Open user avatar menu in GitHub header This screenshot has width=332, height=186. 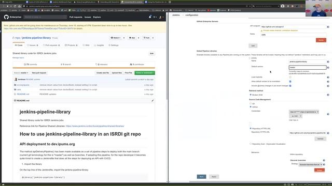pos(161,17)
